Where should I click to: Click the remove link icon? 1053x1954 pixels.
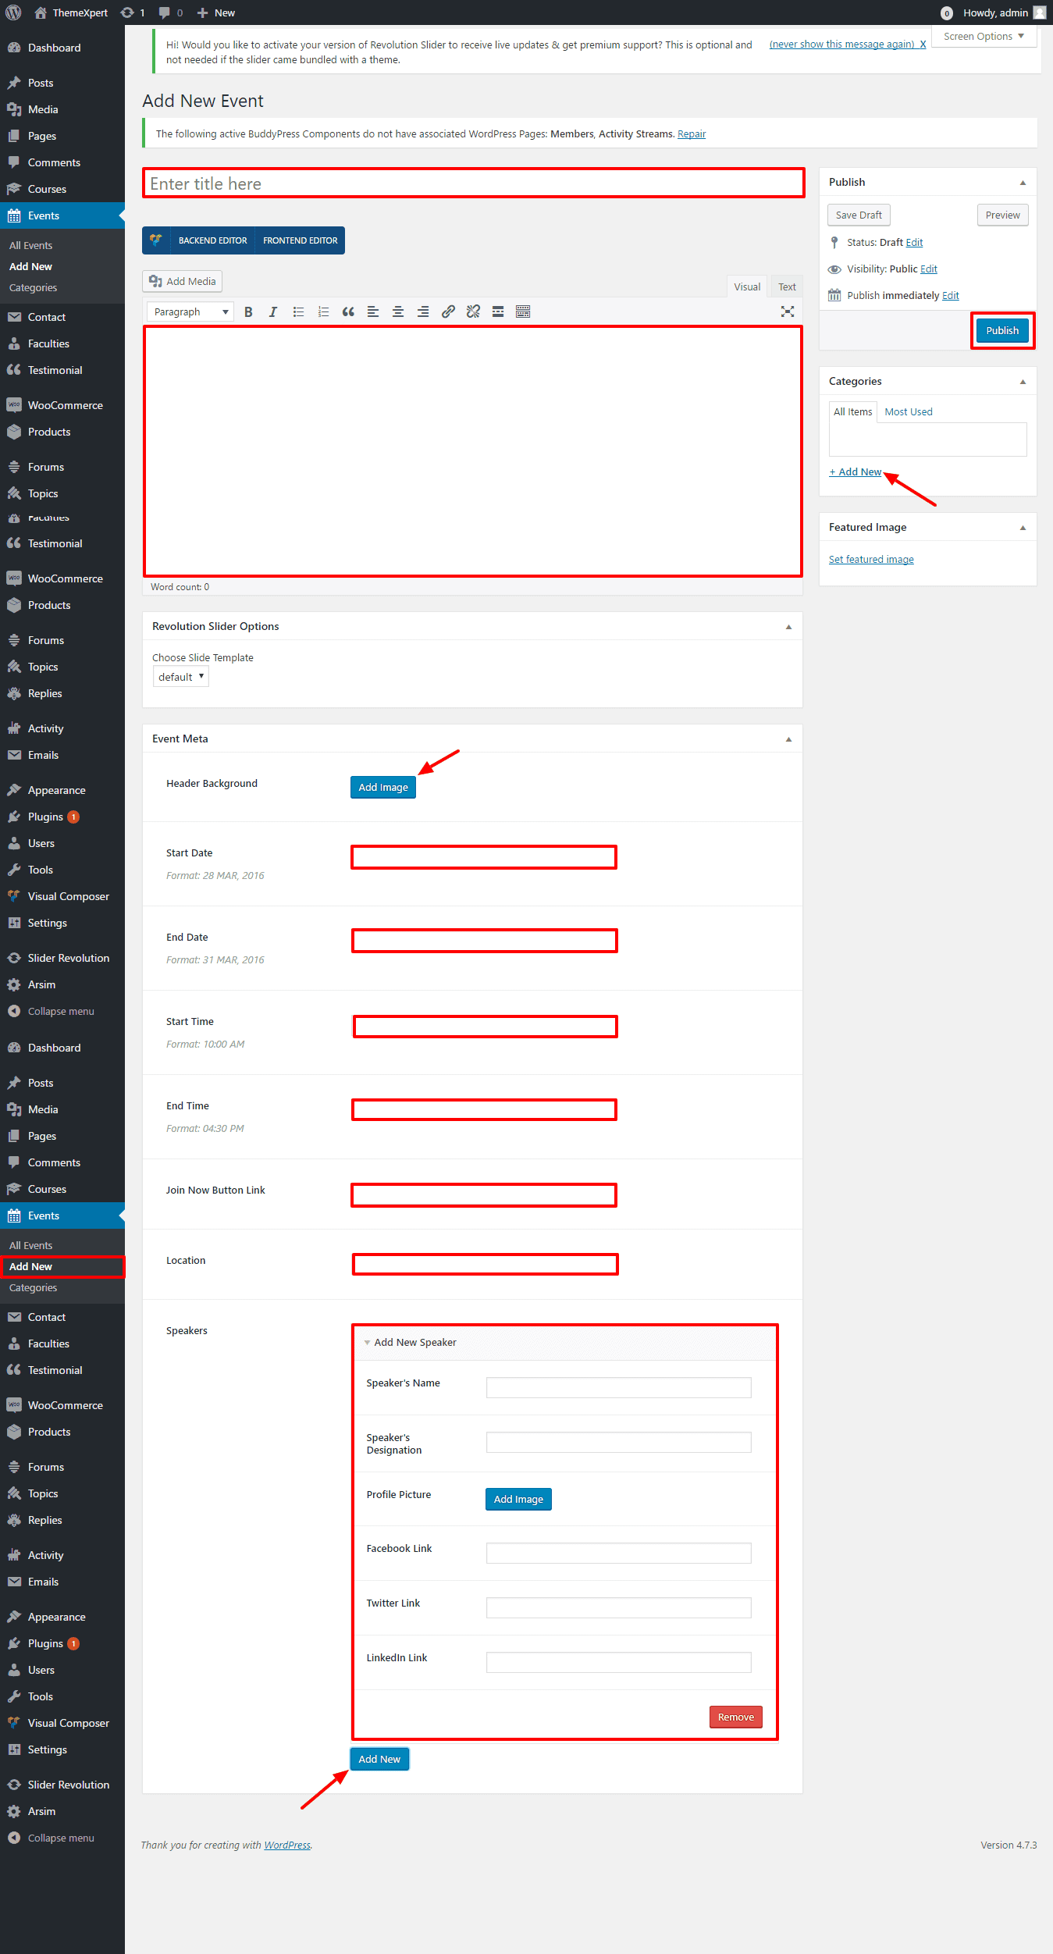[473, 312]
